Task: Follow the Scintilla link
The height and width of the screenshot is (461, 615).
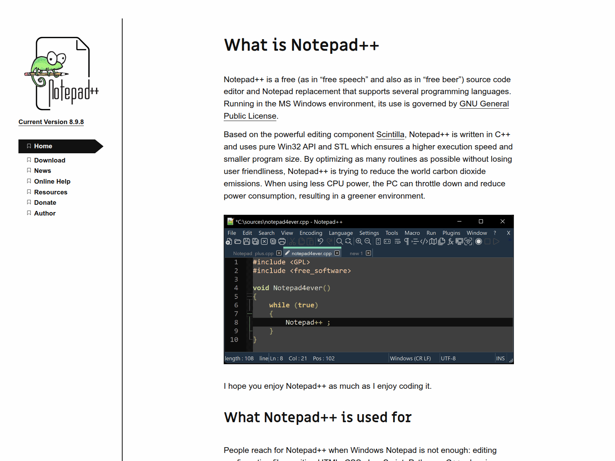Action: tap(390, 134)
